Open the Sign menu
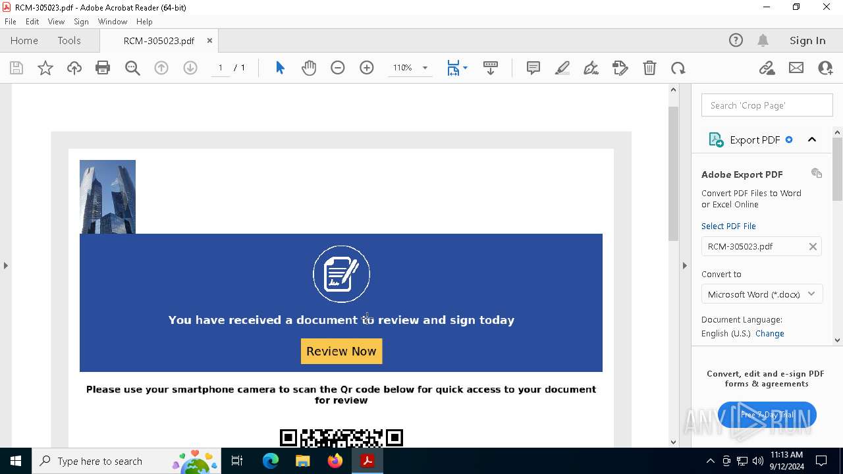843x474 pixels. (81, 21)
